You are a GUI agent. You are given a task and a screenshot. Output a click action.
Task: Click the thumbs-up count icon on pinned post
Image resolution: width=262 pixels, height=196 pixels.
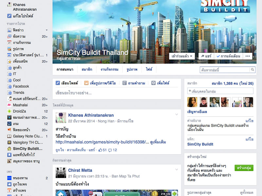click(100, 150)
